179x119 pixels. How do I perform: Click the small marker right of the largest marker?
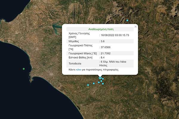(103, 79)
